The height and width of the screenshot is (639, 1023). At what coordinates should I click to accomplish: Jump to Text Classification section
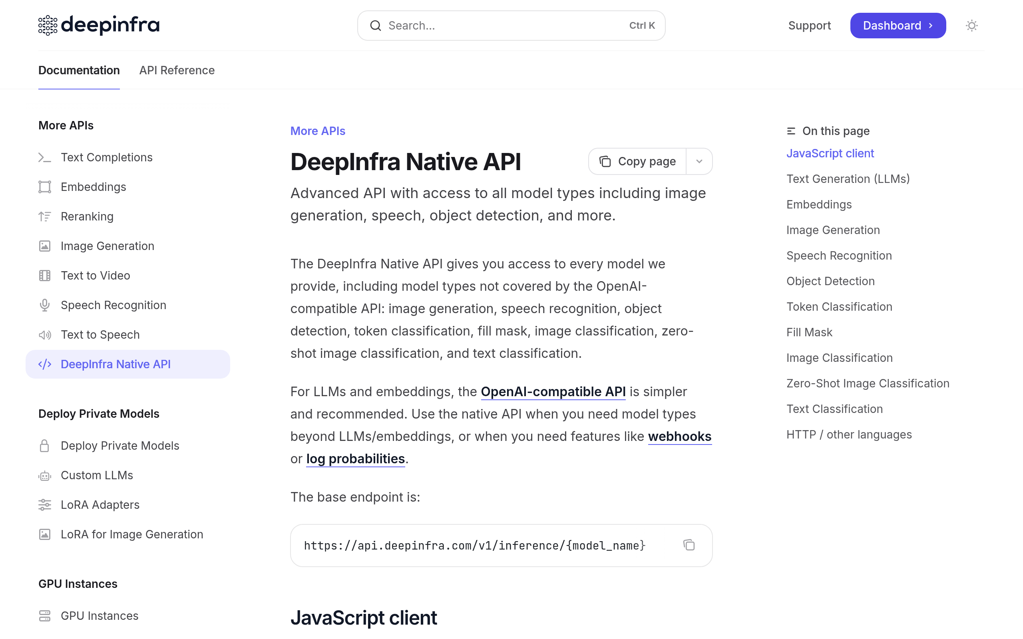[x=834, y=409]
